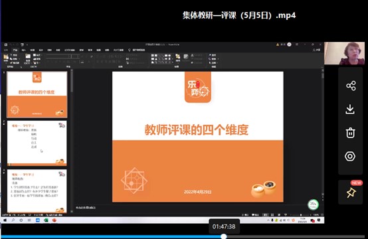
Task: Expand the shapes gallery more arrow
Action: (x=172, y=62)
